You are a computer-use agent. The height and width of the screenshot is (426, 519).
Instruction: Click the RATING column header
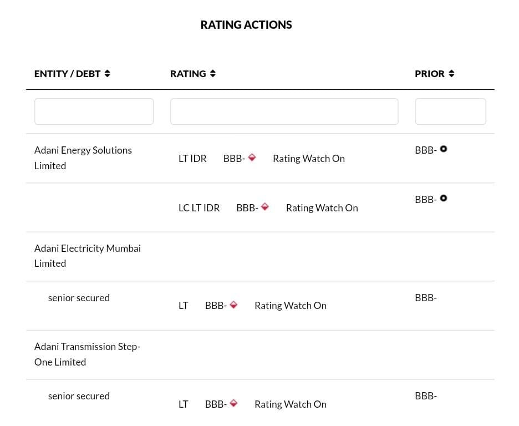(188, 74)
